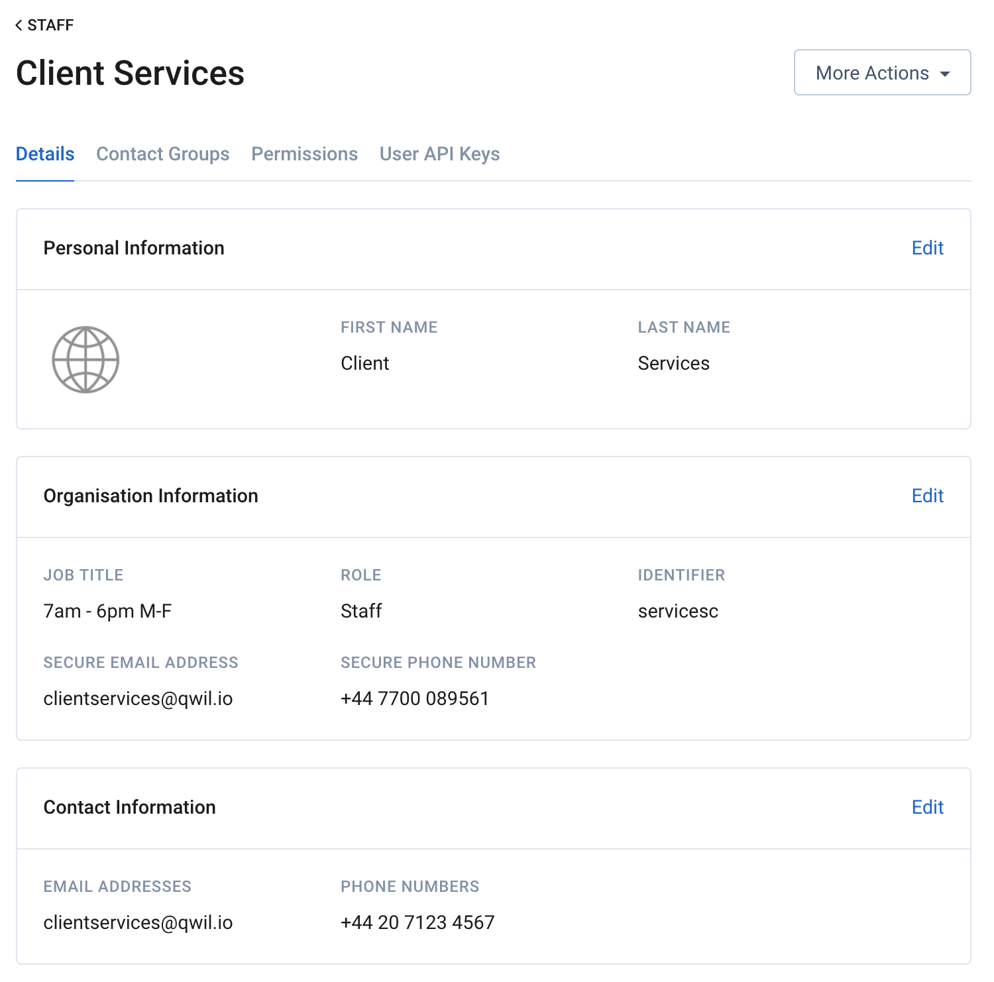The image size is (994, 982).
Task: Open the Permissions tab
Action: (x=304, y=154)
